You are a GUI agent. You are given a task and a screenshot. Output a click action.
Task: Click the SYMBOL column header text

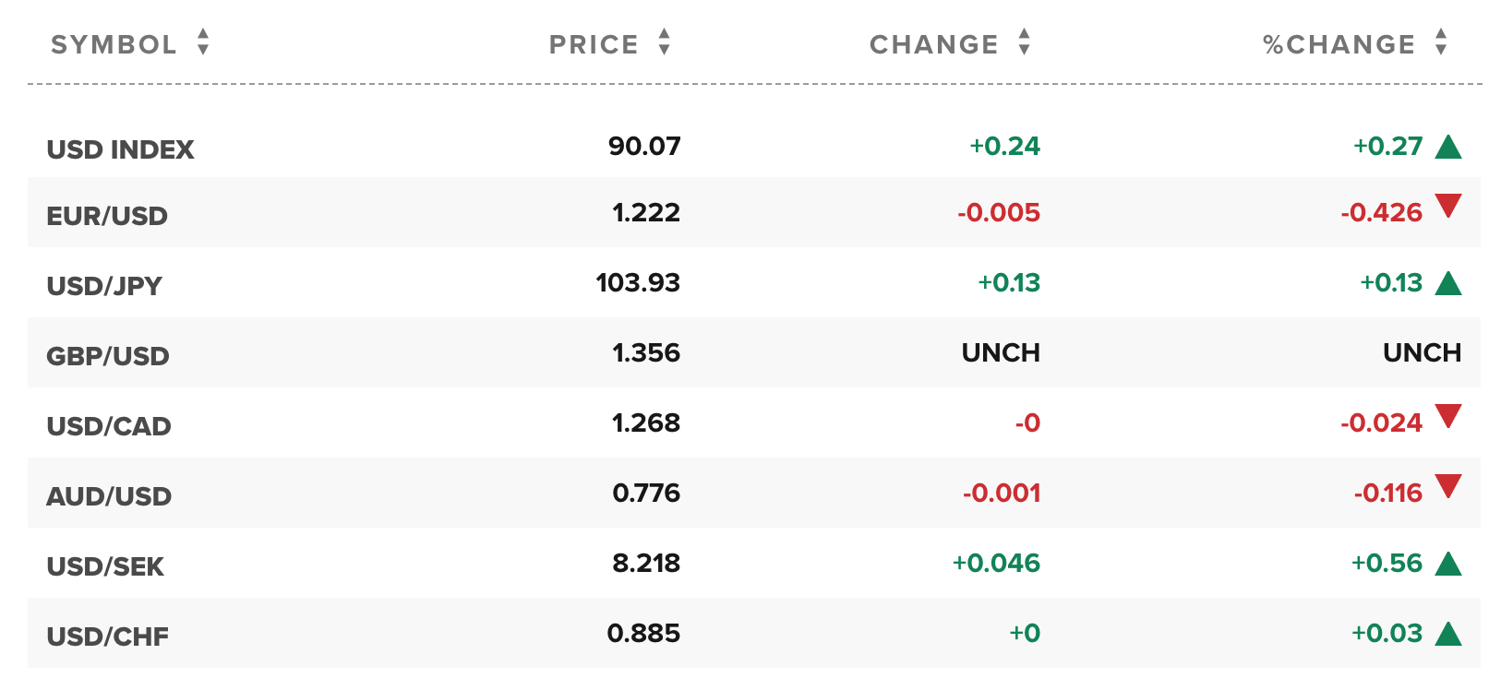[114, 44]
